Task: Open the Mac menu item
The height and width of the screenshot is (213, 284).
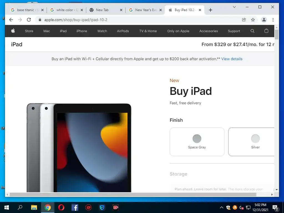Action: pos(47,31)
